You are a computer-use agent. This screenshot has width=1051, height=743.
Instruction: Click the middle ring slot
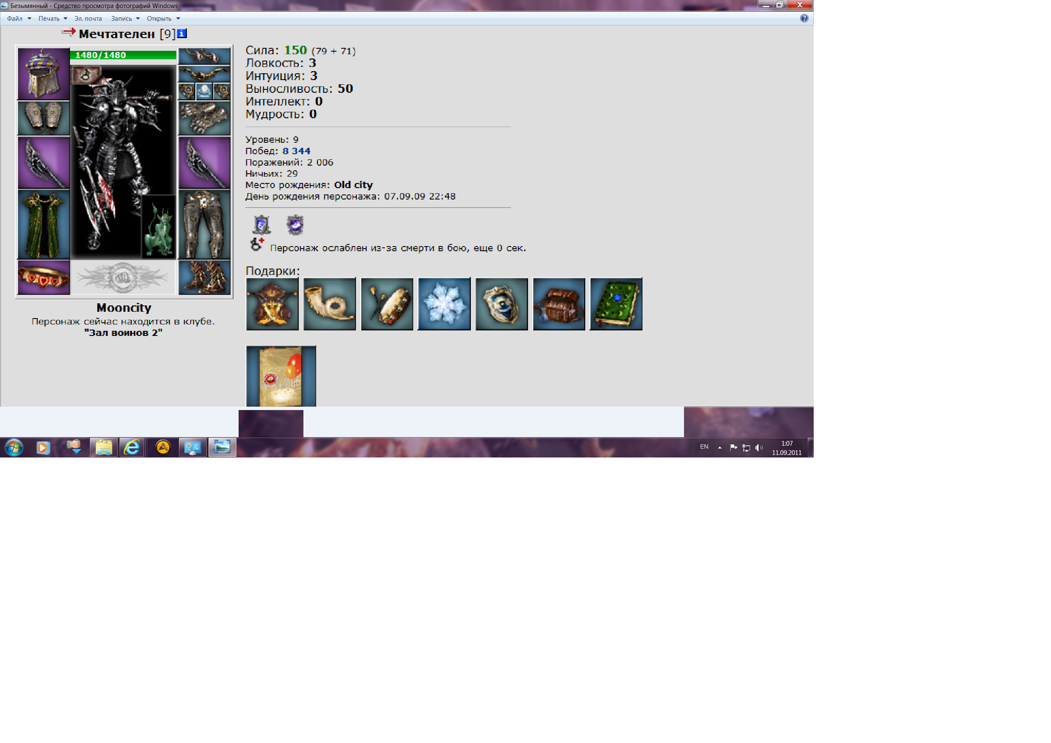click(204, 91)
